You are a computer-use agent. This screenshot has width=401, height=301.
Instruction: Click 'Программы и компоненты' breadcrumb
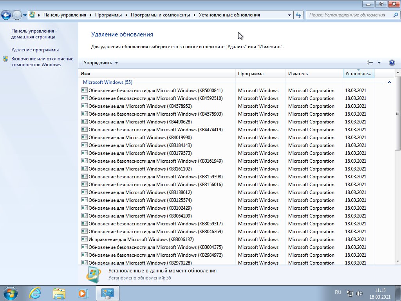tap(160, 15)
